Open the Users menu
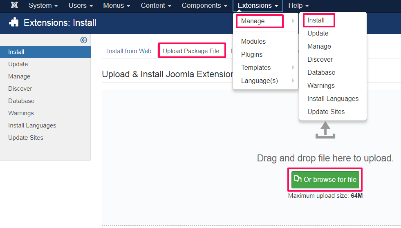The width and height of the screenshot is (401, 228). pos(80,6)
